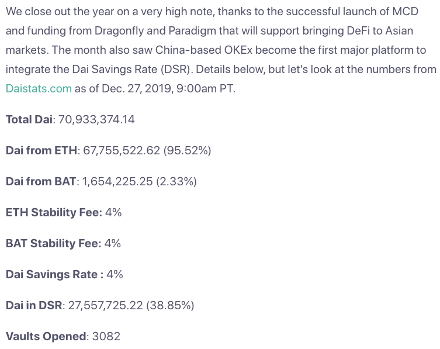This screenshot has height=349, width=440.
Task: Click the ETH Stability Fee label
Action: click(x=54, y=212)
